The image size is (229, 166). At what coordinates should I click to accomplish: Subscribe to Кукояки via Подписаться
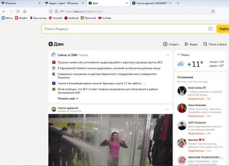point(196,151)
